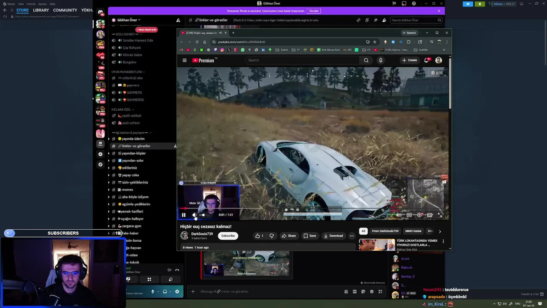Open YouTube account avatar menu
The width and height of the screenshot is (547, 308).
pyautogui.click(x=438, y=60)
